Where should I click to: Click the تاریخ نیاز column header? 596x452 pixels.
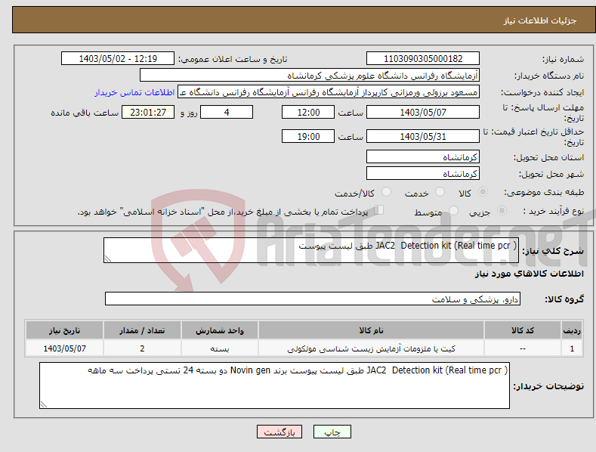click(64, 330)
